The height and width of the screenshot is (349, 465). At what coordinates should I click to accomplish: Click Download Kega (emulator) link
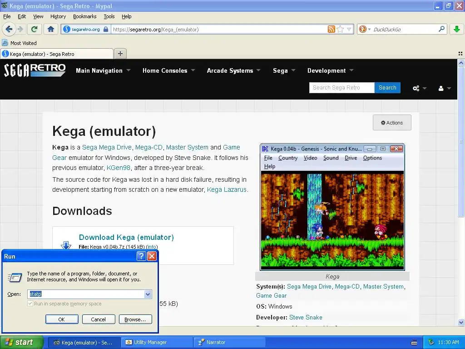tap(126, 237)
